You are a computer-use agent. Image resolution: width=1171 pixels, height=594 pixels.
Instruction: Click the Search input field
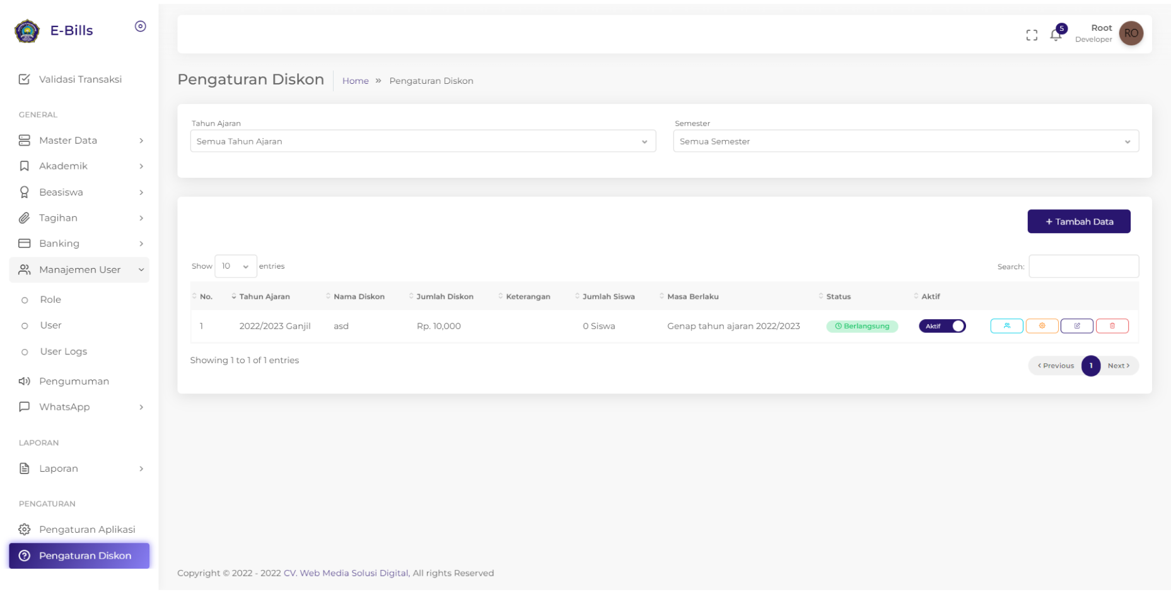[1083, 266]
